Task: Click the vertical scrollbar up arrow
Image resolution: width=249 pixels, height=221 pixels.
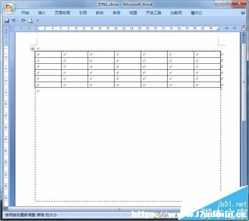Action: (x=244, y=35)
